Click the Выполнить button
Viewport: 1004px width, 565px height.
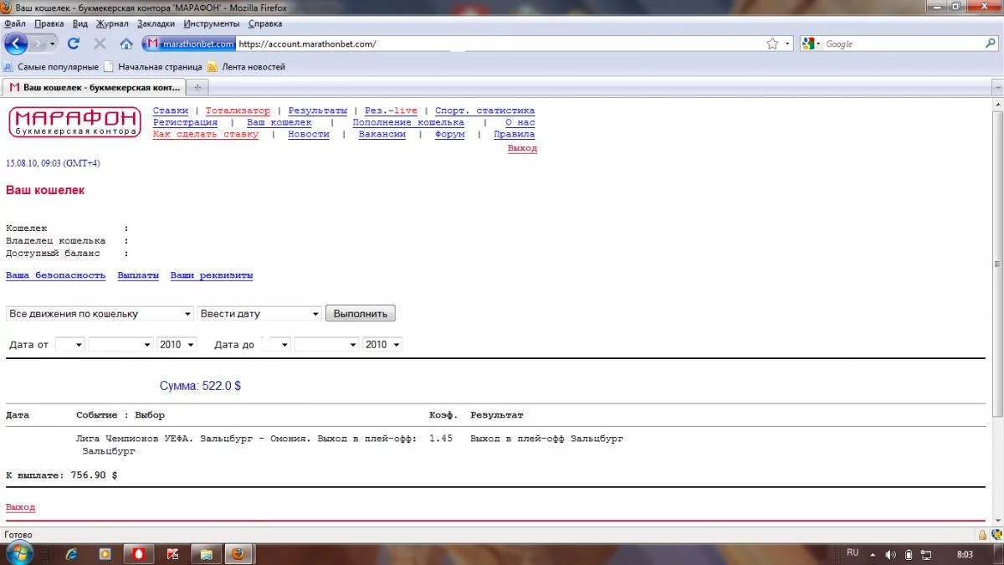(x=361, y=314)
